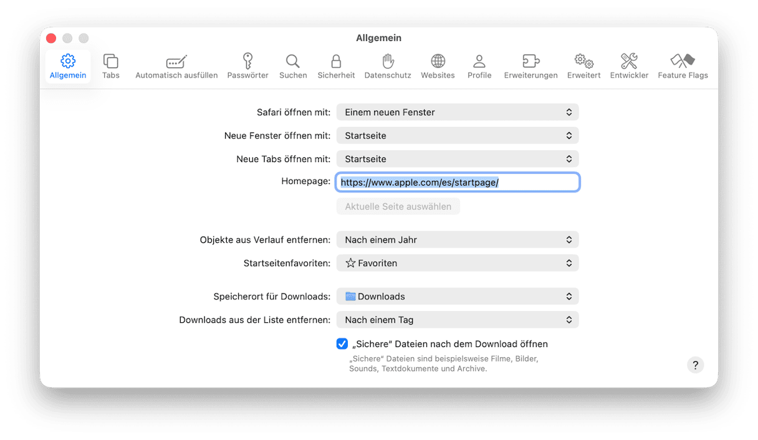Click 'Sichere Dateien sind beispielsweise' description text
Screen dimensions: 758x440
tap(444, 364)
